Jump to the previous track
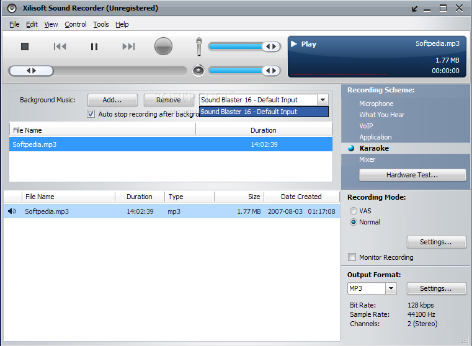This screenshot has height=346, width=472. click(x=60, y=47)
